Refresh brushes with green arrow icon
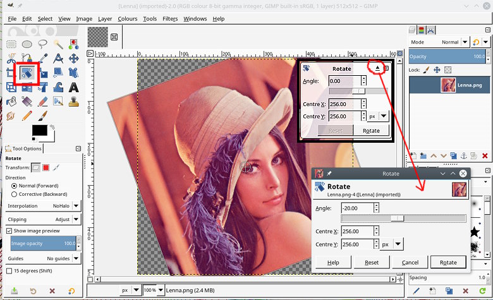 [x=483, y=291]
